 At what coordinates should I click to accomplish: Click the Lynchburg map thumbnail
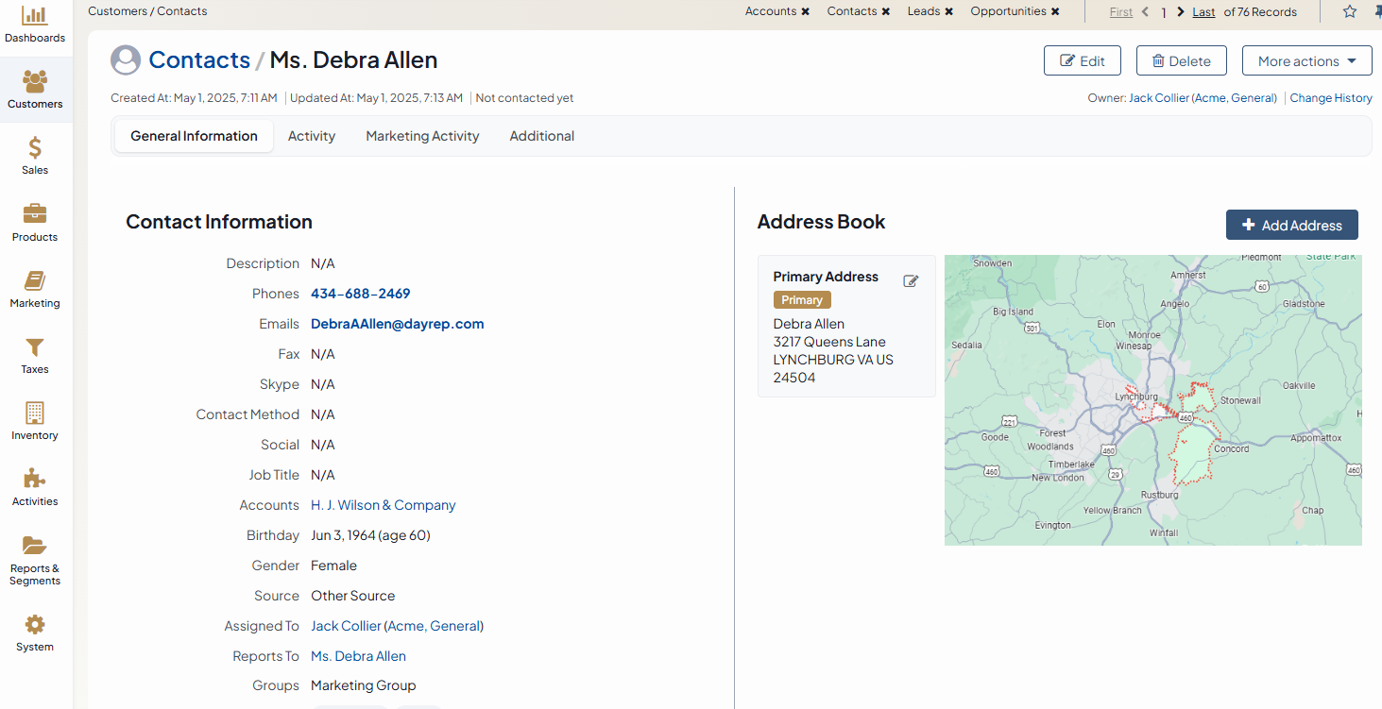(1152, 400)
